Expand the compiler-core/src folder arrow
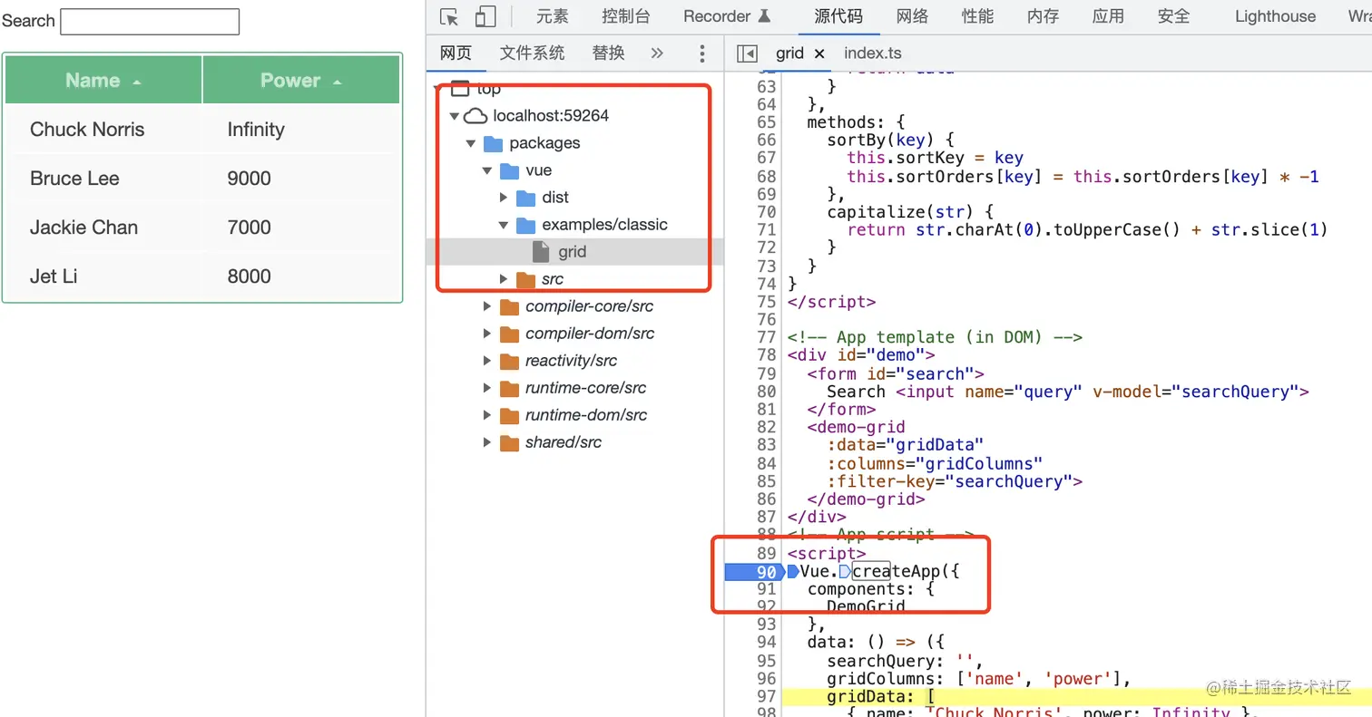 point(488,306)
